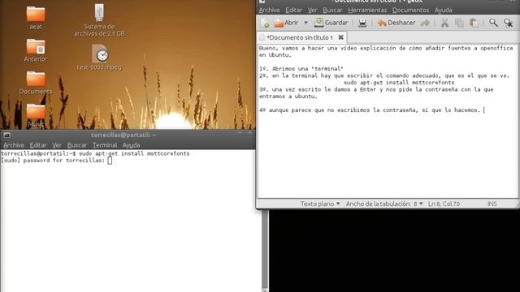Click Guardar to save the document

(331, 23)
